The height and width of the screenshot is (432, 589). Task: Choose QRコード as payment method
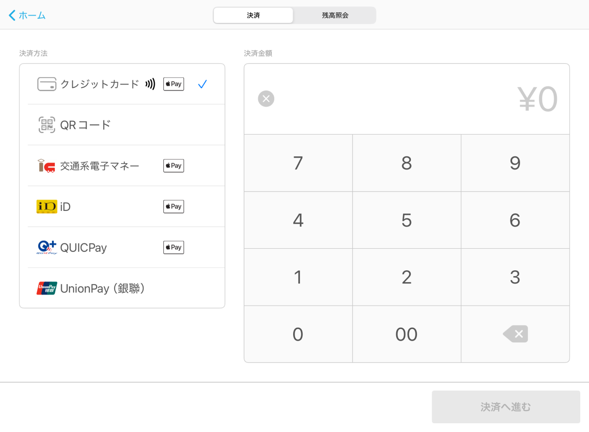(86, 125)
